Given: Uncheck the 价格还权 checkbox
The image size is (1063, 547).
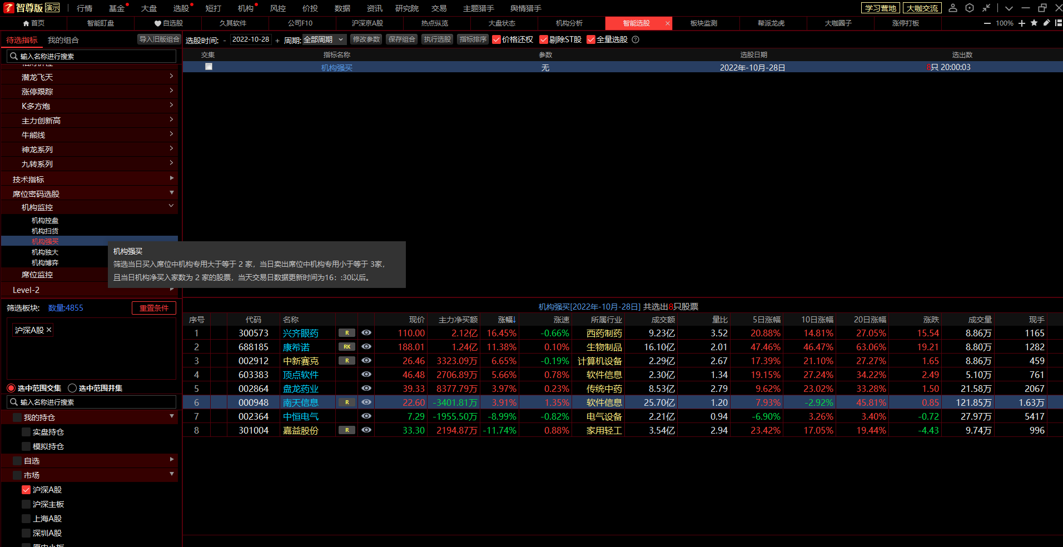Looking at the screenshot, I should pyautogui.click(x=496, y=39).
